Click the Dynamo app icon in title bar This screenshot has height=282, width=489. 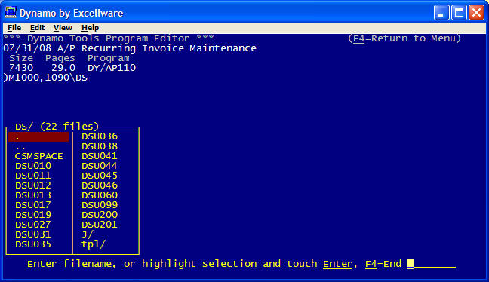(11, 13)
